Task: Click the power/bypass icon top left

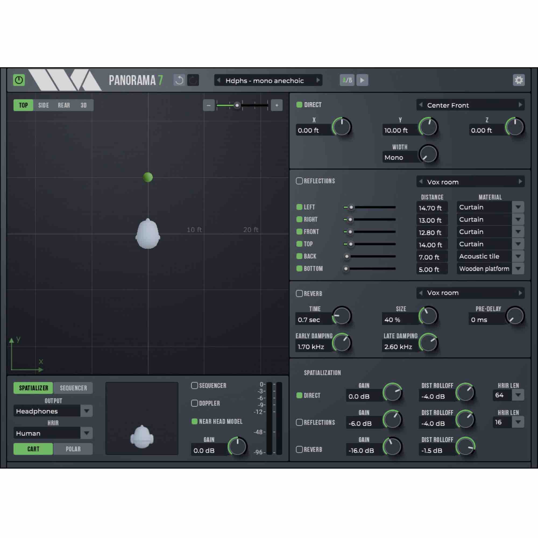Action: (19, 80)
